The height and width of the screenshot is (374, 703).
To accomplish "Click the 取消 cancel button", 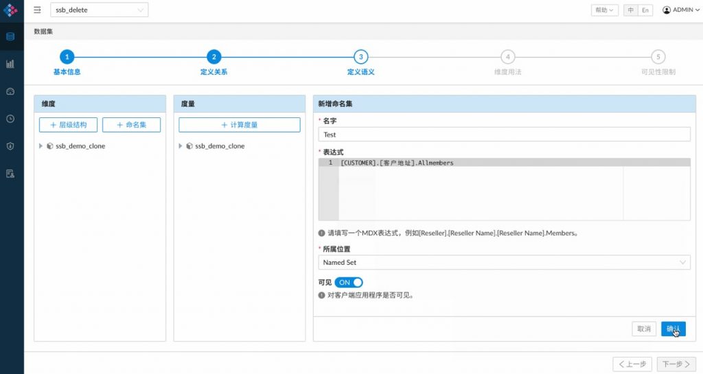I will coord(644,329).
